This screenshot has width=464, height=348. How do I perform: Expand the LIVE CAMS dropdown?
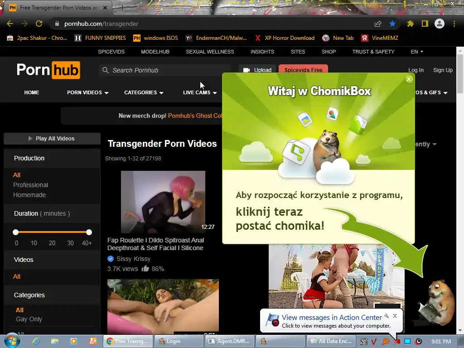point(200,92)
